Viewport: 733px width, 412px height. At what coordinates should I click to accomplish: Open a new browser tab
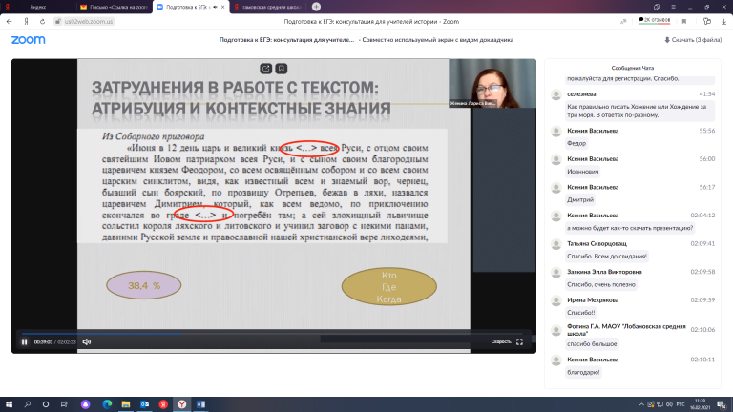(x=316, y=7)
